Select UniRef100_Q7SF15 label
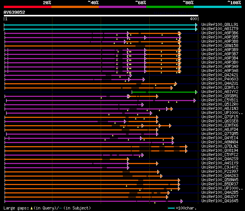Viewport: 245px width, 211px height. point(220,117)
